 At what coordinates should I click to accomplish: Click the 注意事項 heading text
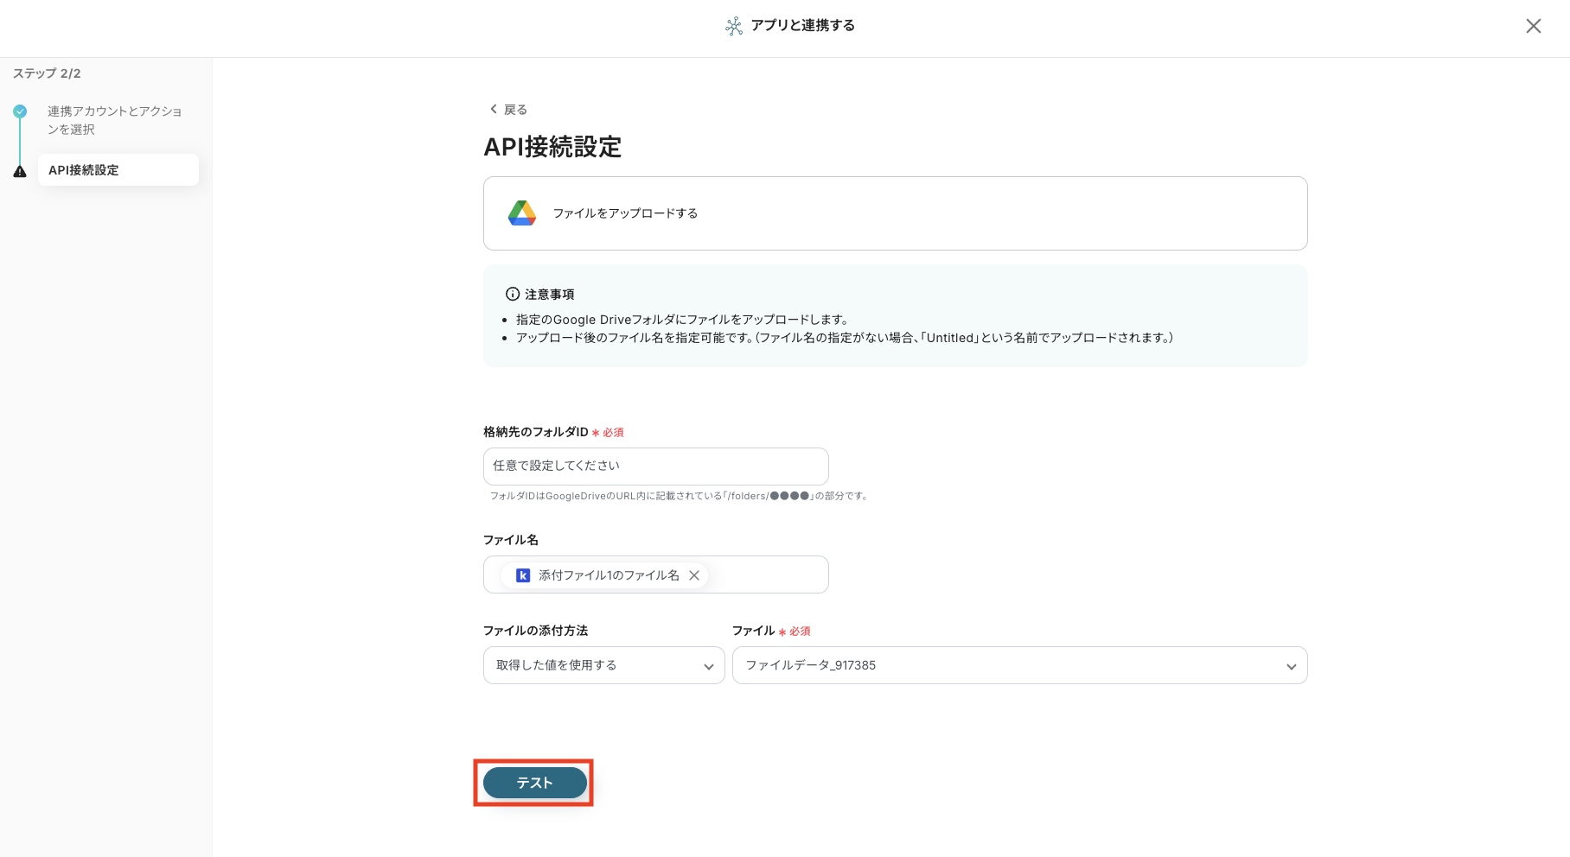[550, 295]
